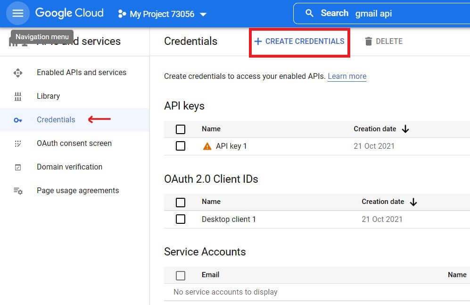Check the API key 1 checkbox

181,146
